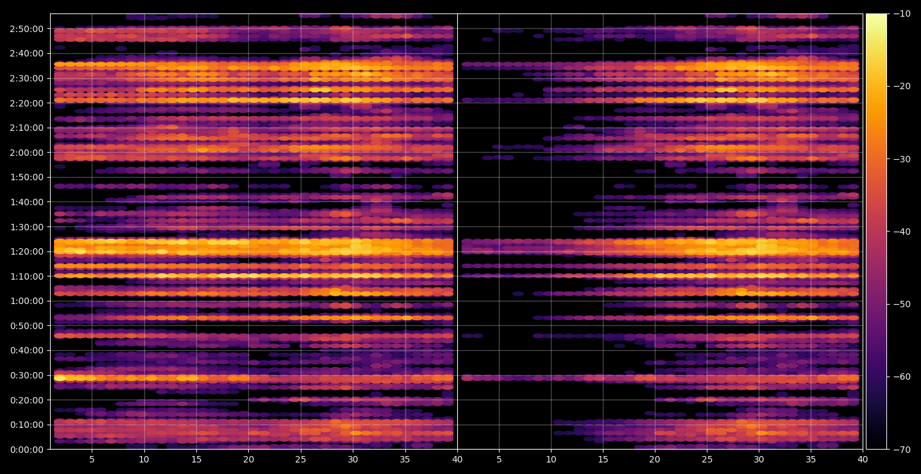Click x-axis tick 20 of left plot
The image size is (921, 474).
tap(248, 459)
